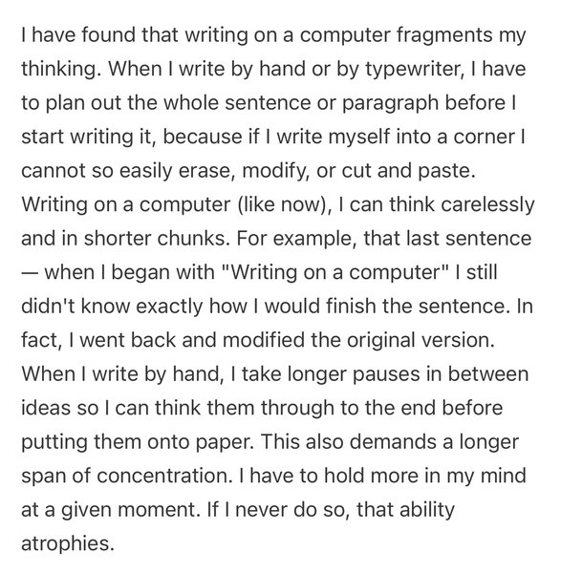561x573 pixels.
Task: Click the word "chunks" in the text
Action: (x=192, y=239)
